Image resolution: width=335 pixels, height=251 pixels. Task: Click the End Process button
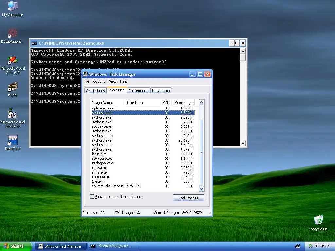188,198
